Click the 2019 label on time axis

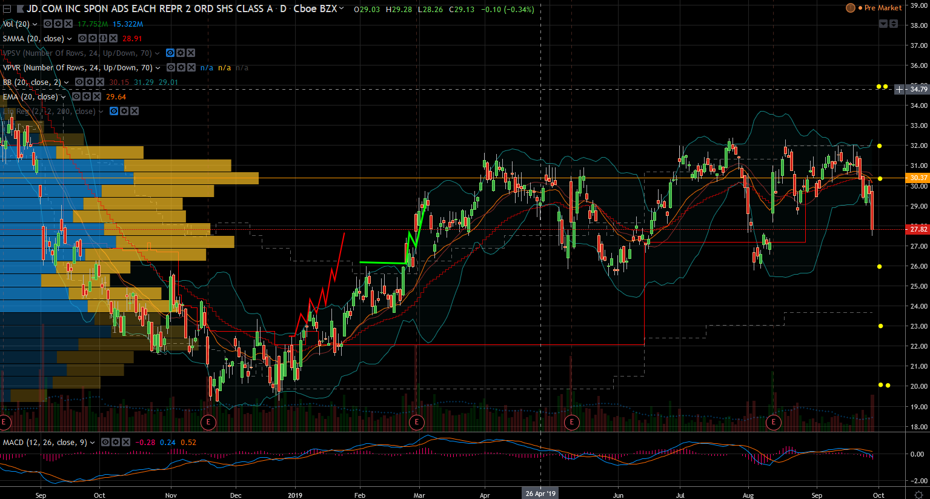point(296,495)
